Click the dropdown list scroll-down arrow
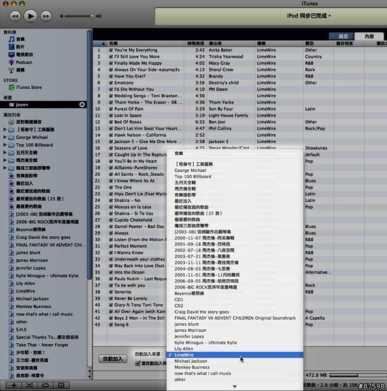The width and height of the screenshot is (387, 391). (x=234, y=387)
